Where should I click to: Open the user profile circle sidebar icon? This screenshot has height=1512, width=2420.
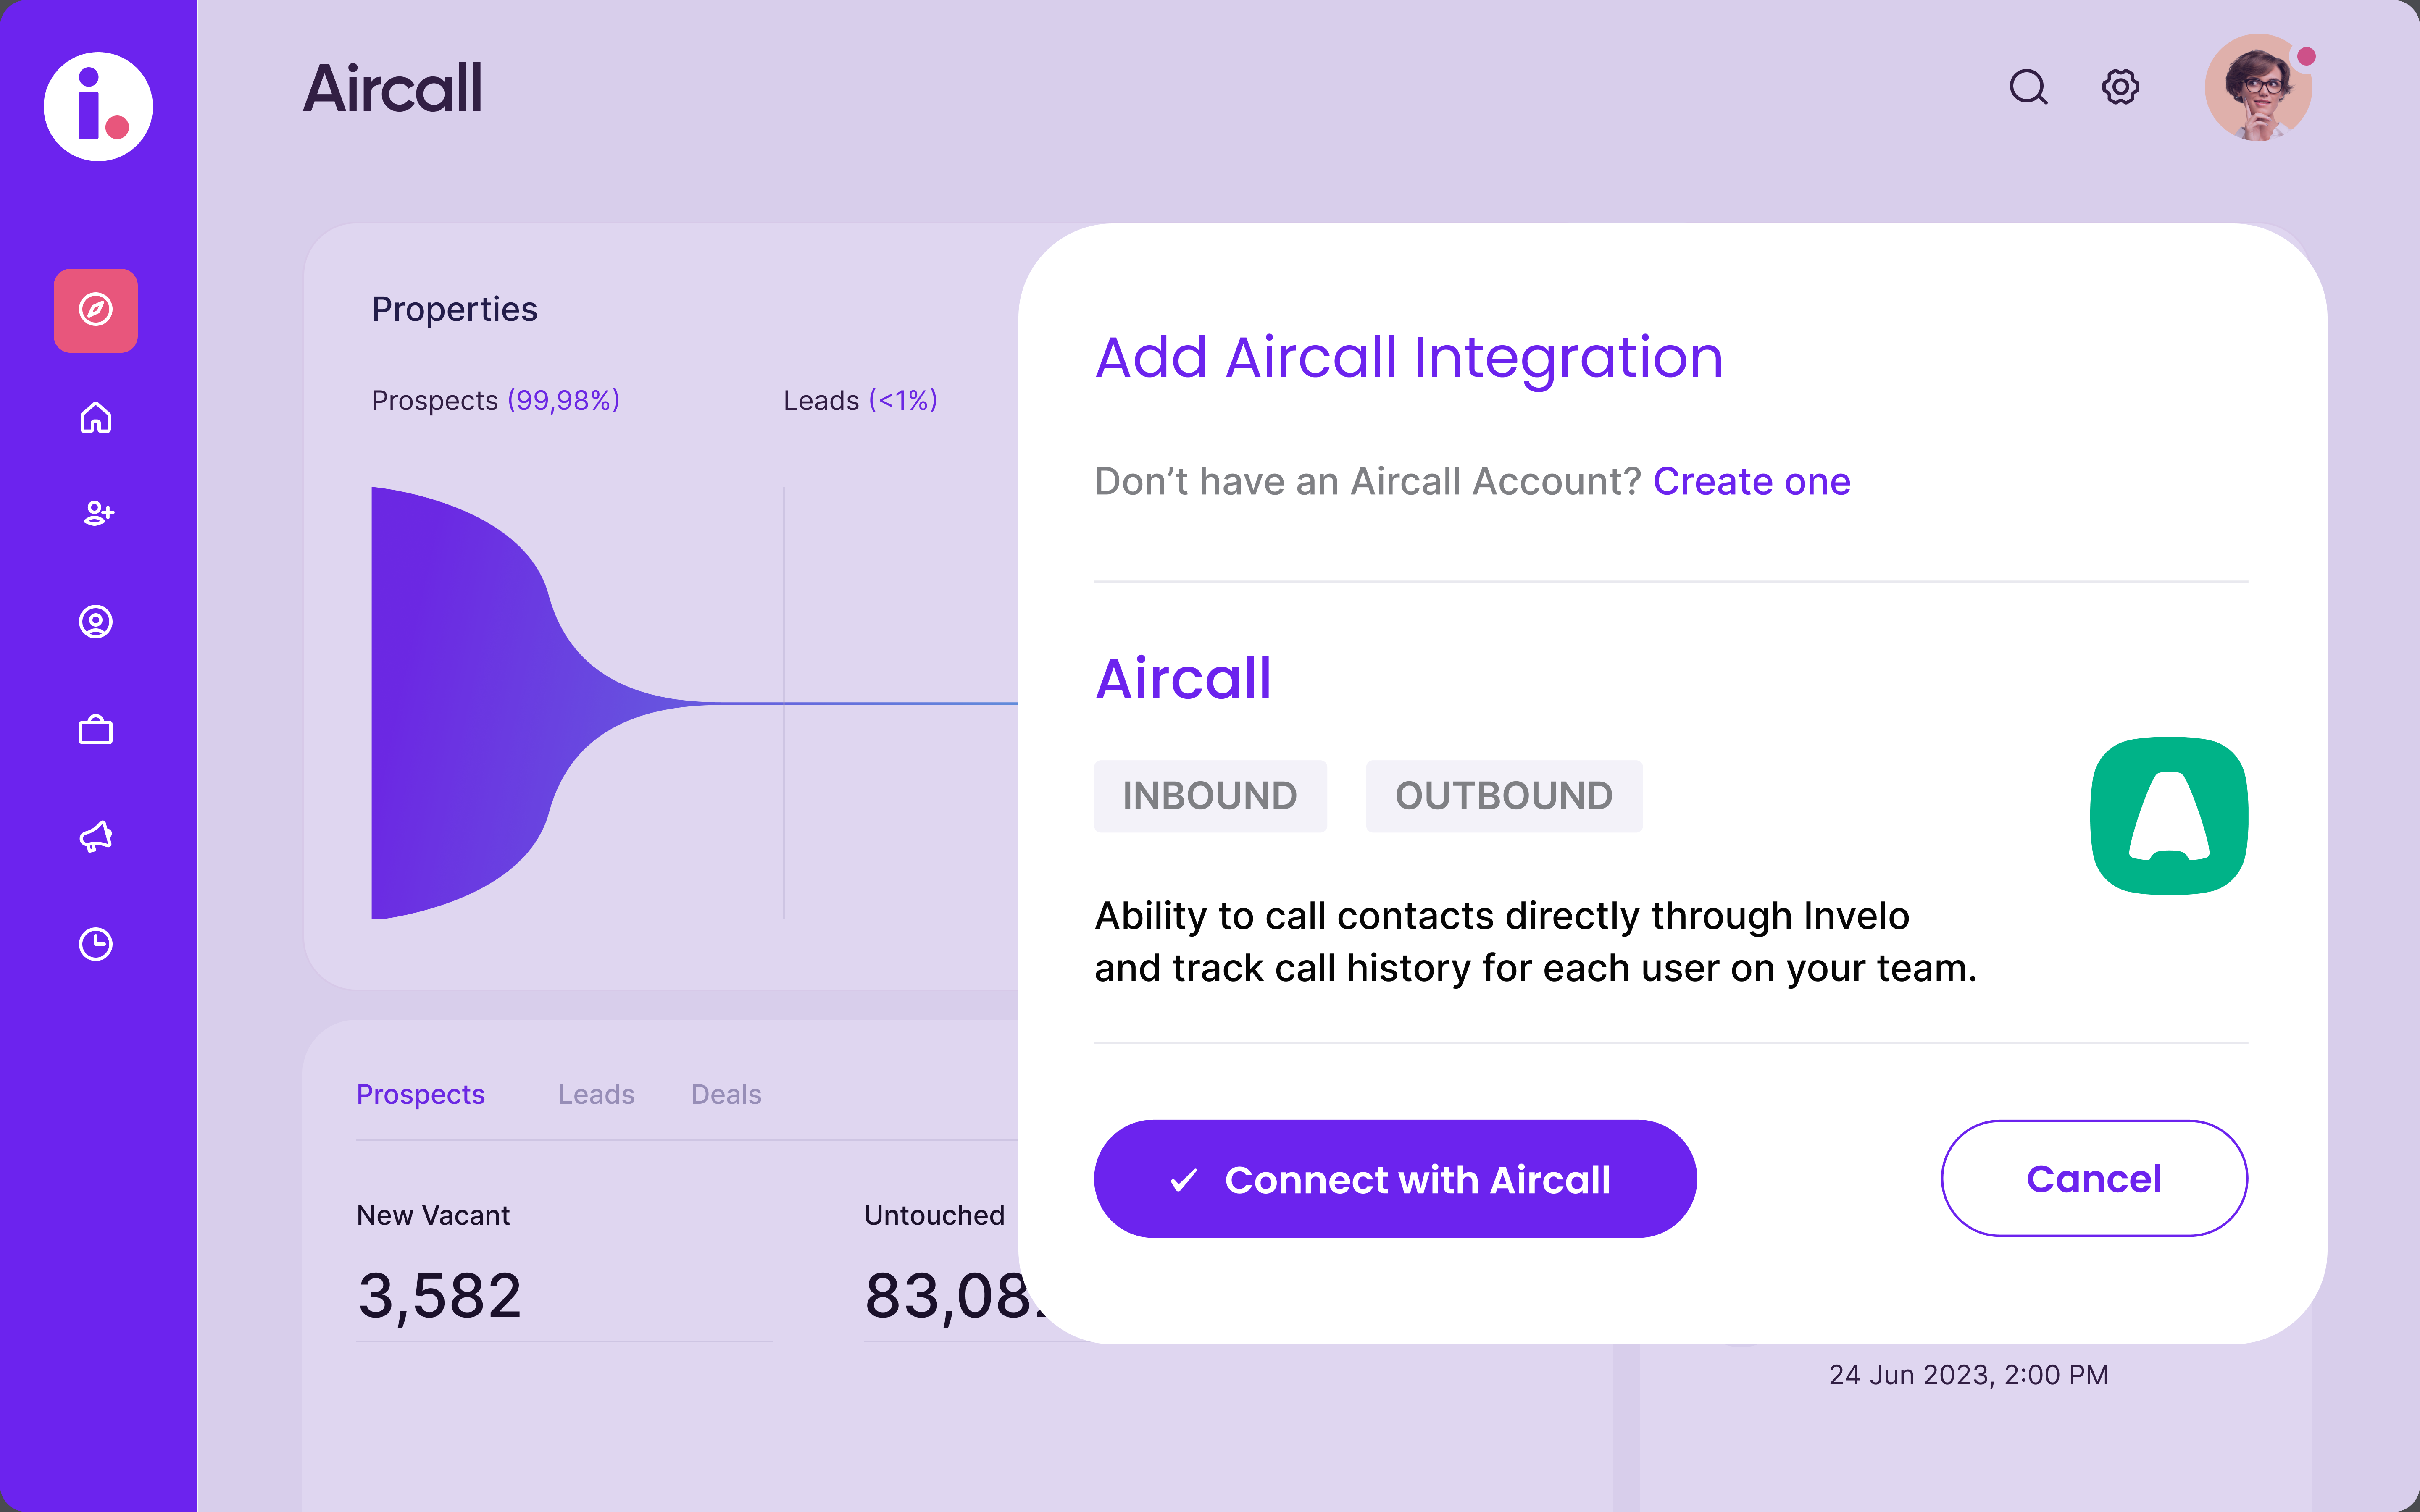coord(96,622)
